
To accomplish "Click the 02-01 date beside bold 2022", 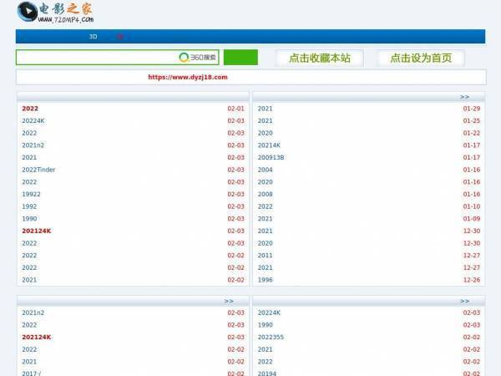I will tap(235, 109).
